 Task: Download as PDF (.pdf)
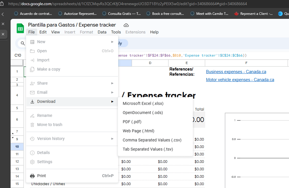pos(155,122)
